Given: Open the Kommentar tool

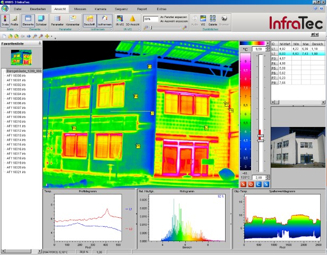Looking at the screenshot, I should point(73,20).
